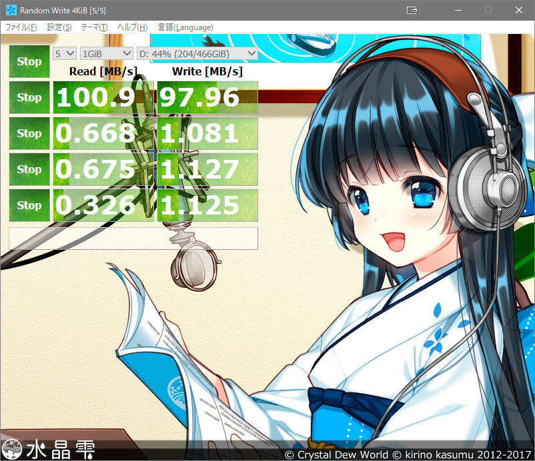
Task: Open the test size dropdown showing 1GiB
Action: tap(107, 53)
